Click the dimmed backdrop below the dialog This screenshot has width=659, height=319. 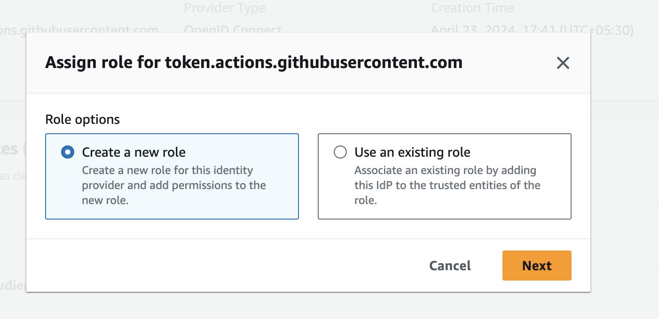pos(329,306)
